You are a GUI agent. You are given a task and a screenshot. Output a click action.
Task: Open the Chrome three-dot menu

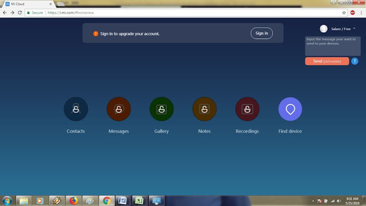pos(361,13)
